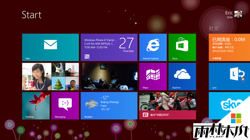Click the -12° temperature reading
This screenshot has width=250, height=140.
click(105, 97)
